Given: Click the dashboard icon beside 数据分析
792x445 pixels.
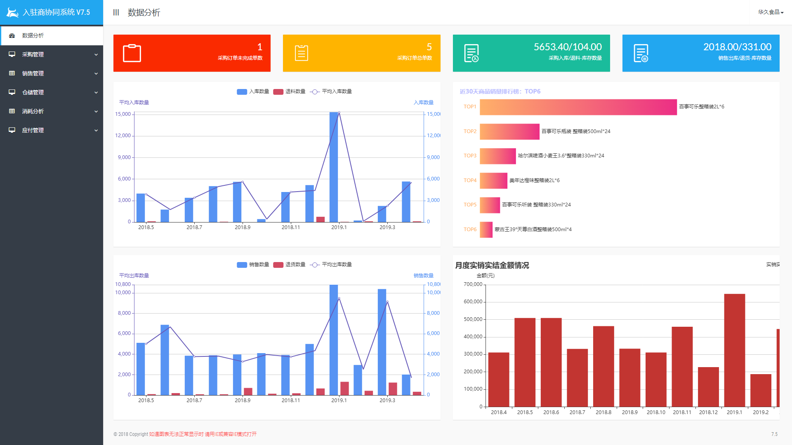Looking at the screenshot, I should (x=12, y=36).
